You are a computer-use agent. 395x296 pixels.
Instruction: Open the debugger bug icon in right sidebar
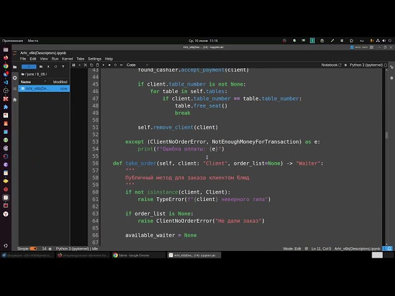[391, 78]
